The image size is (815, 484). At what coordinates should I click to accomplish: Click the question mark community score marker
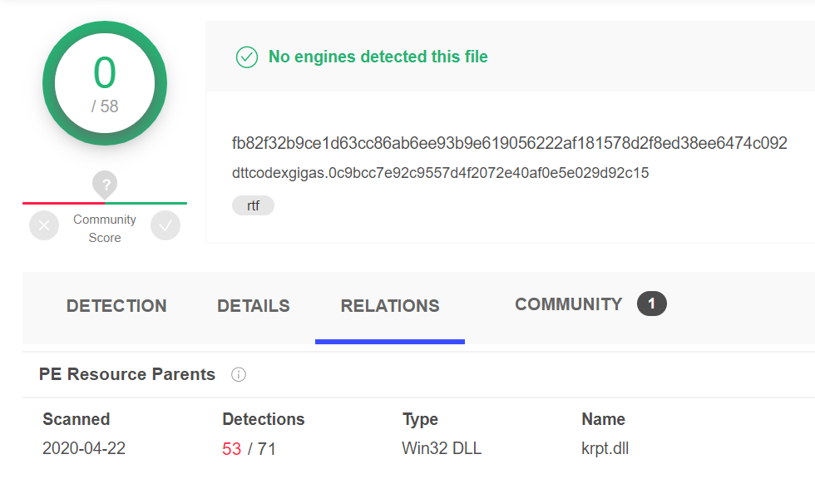coord(105,185)
